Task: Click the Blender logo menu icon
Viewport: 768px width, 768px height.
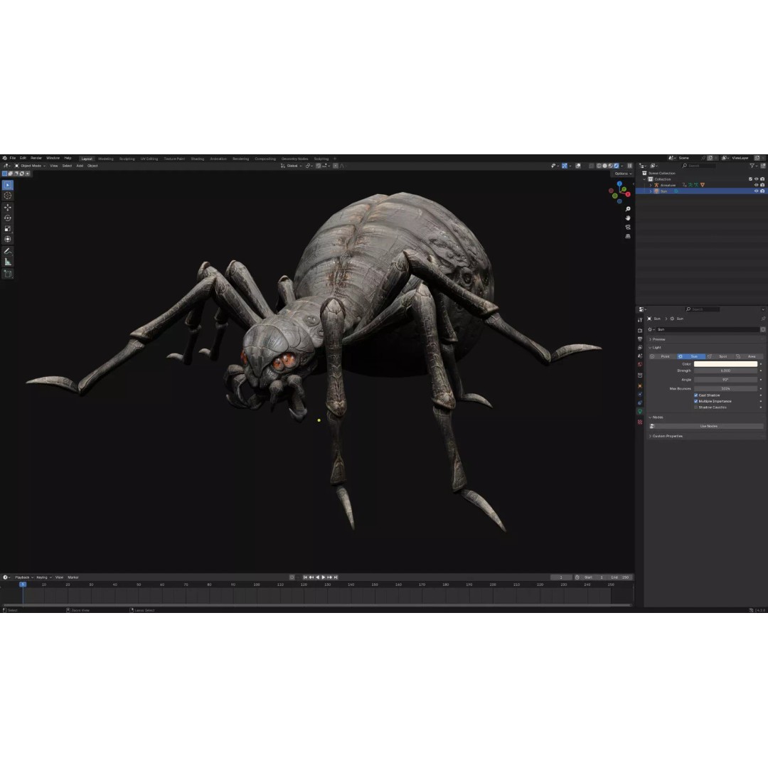Action: (x=4, y=158)
